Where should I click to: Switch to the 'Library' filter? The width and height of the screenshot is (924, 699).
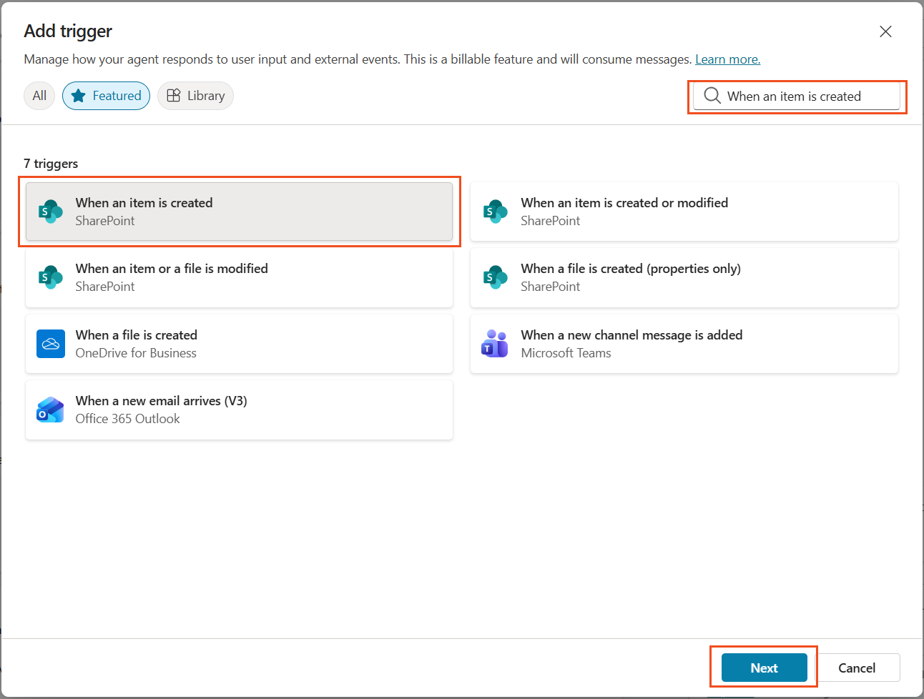tap(195, 95)
